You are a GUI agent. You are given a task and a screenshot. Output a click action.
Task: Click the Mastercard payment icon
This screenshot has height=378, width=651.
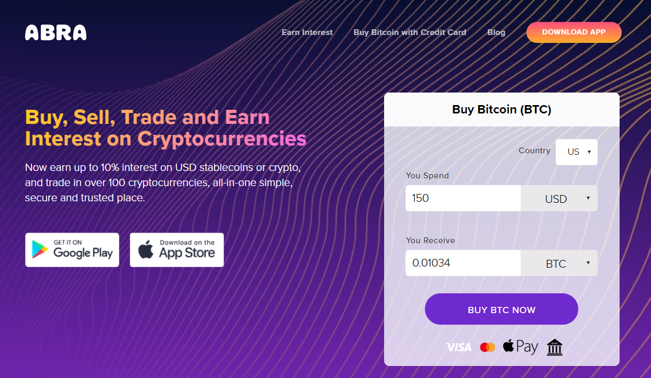click(x=487, y=347)
